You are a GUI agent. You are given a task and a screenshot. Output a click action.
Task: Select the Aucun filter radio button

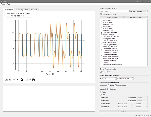click(101, 92)
